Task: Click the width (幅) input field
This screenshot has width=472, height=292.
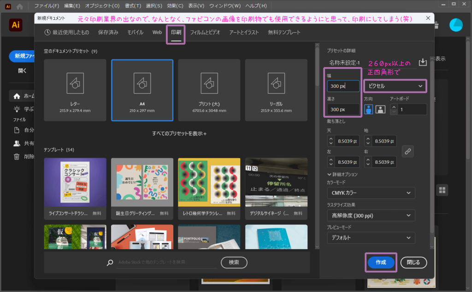Action: (343, 86)
